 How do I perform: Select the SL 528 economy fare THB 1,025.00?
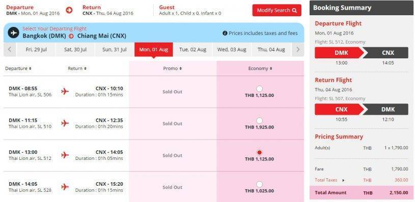tap(259, 184)
